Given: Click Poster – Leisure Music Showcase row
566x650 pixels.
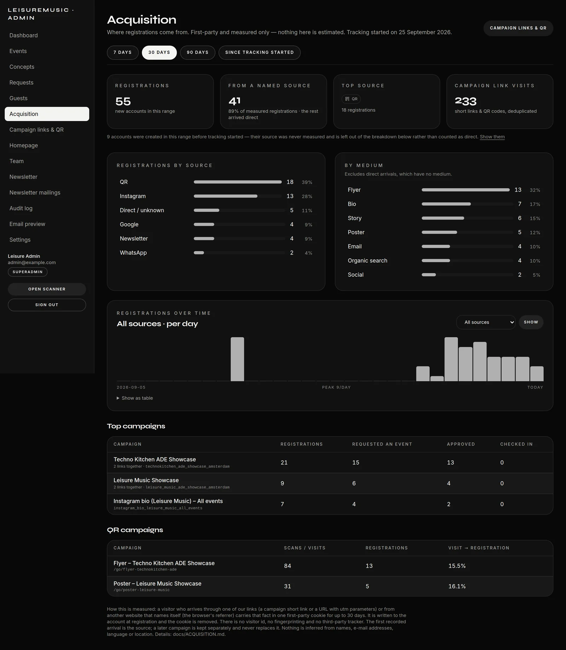Looking at the screenshot, I should pyautogui.click(x=330, y=586).
